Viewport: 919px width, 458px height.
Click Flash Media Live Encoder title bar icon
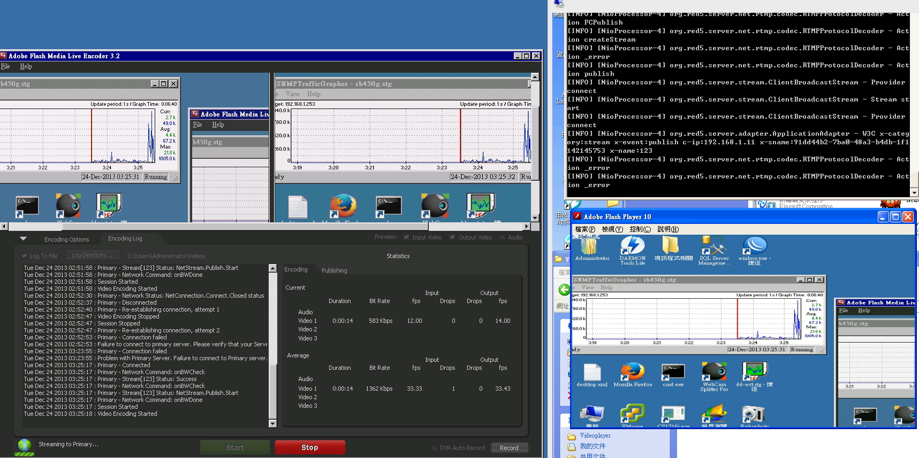pyautogui.click(x=3, y=56)
